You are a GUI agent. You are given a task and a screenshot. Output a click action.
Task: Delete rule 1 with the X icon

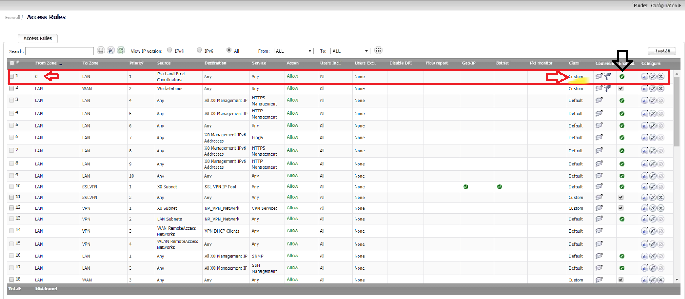pyautogui.click(x=661, y=76)
